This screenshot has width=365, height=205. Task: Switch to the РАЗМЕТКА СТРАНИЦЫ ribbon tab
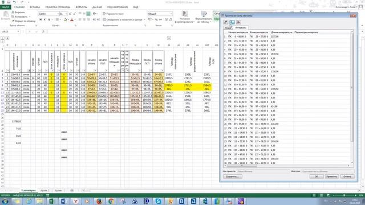[58, 7]
